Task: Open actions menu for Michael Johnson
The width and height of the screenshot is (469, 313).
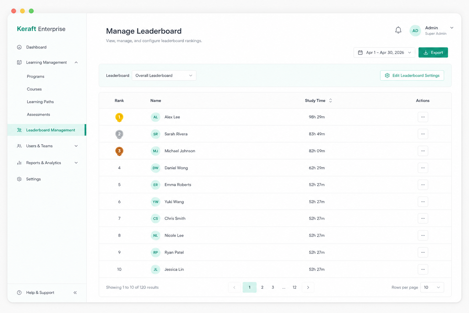Action: tap(423, 151)
